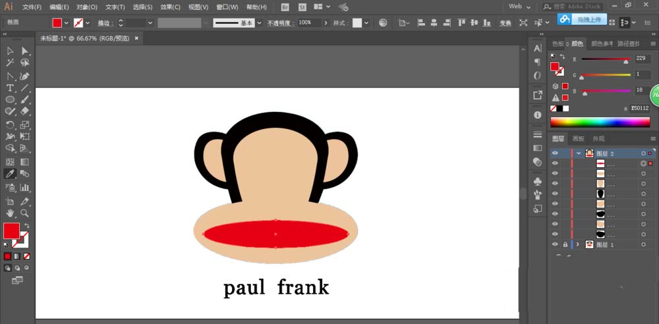This screenshot has width=659, height=324.
Task: Select the Shape Builder tool
Action: (x=10, y=148)
